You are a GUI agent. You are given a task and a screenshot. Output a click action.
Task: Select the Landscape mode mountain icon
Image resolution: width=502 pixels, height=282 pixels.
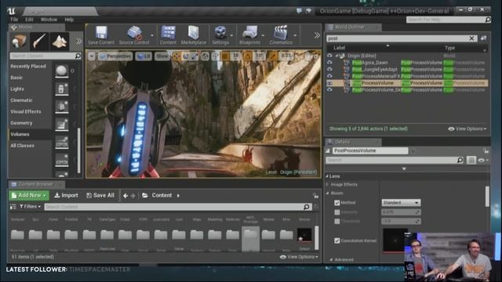tap(60, 42)
